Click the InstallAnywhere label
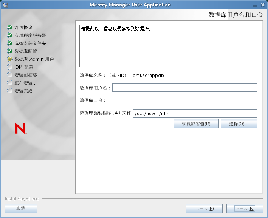The width and height of the screenshot is (268, 218). [x=22, y=198]
